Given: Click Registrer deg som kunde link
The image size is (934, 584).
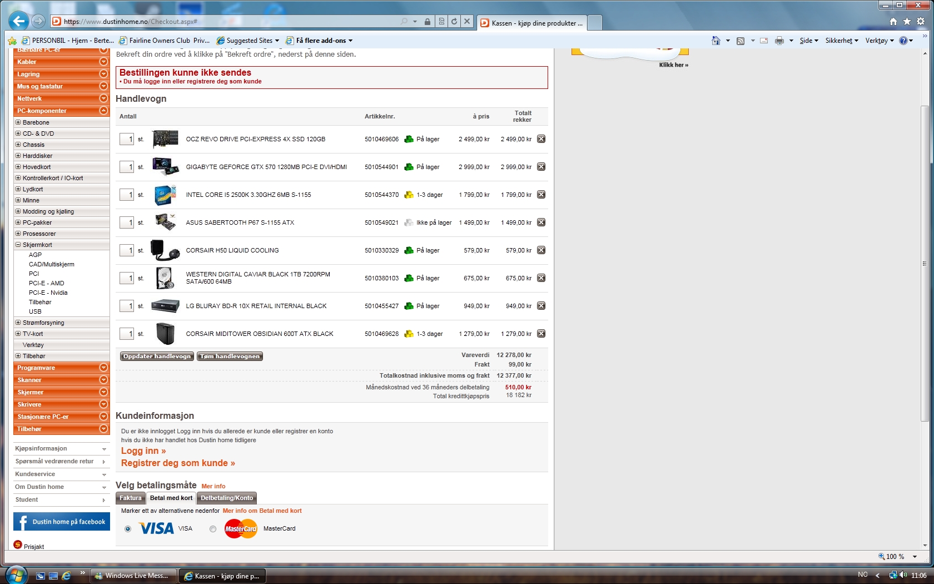Looking at the screenshot, I should tap(178, 463).
